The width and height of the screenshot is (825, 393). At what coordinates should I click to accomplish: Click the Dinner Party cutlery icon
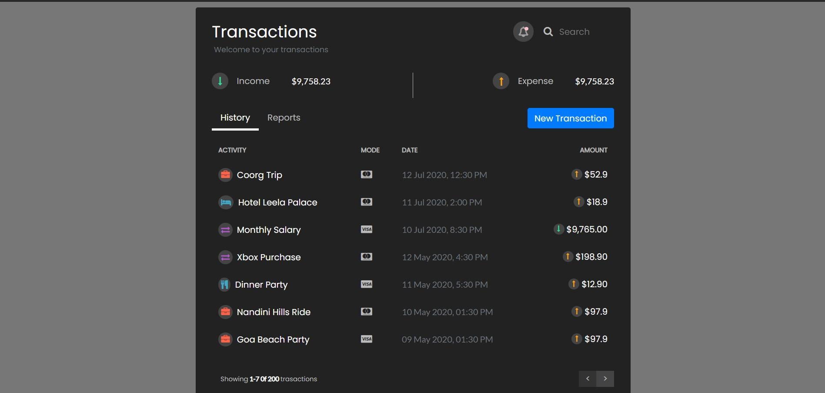pyautogui.click(x=224, y=284)
